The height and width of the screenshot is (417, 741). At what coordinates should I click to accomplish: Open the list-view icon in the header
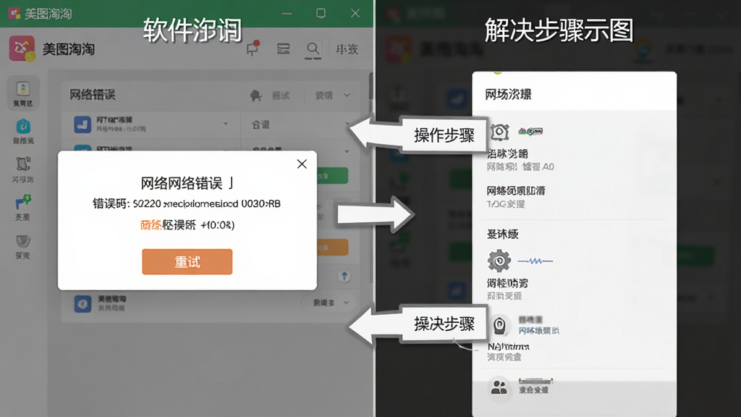(x=283, y=49)
